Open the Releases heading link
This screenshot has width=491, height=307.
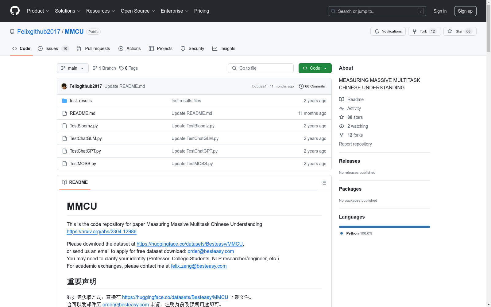tap(350, 161)
